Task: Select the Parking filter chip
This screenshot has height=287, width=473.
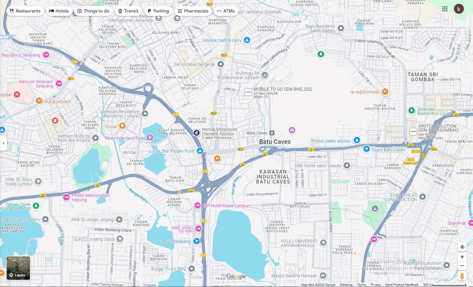Action: pos(158,11)
